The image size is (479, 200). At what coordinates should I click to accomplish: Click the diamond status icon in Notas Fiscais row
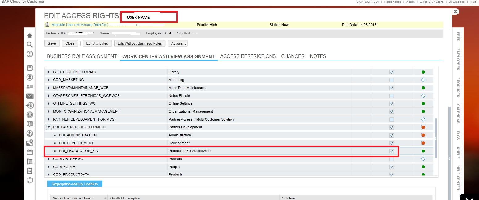(423, 96)
